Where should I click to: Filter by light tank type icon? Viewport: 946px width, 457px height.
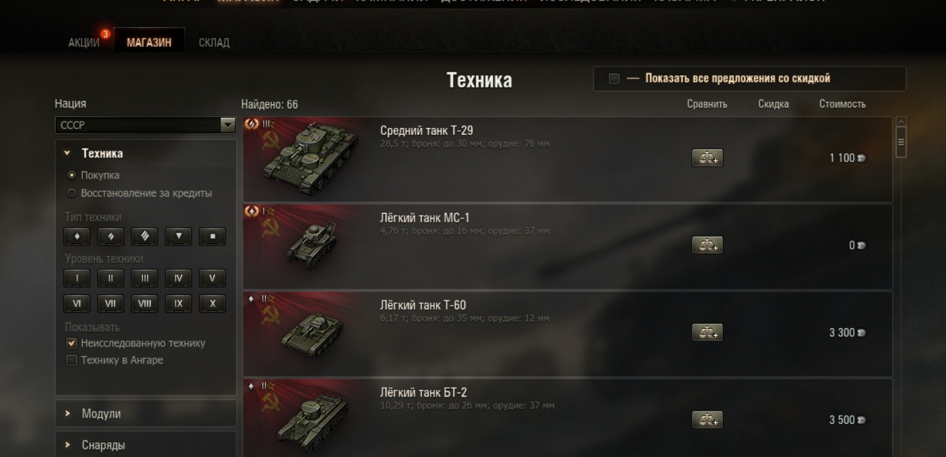coord(77,237)
